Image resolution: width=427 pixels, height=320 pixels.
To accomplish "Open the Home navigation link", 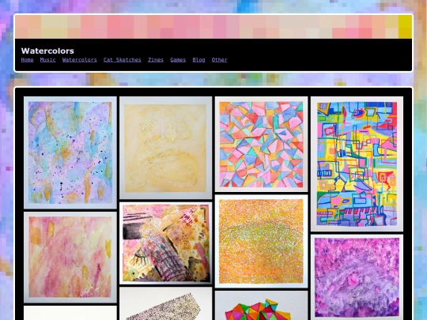I will [27, 60].
